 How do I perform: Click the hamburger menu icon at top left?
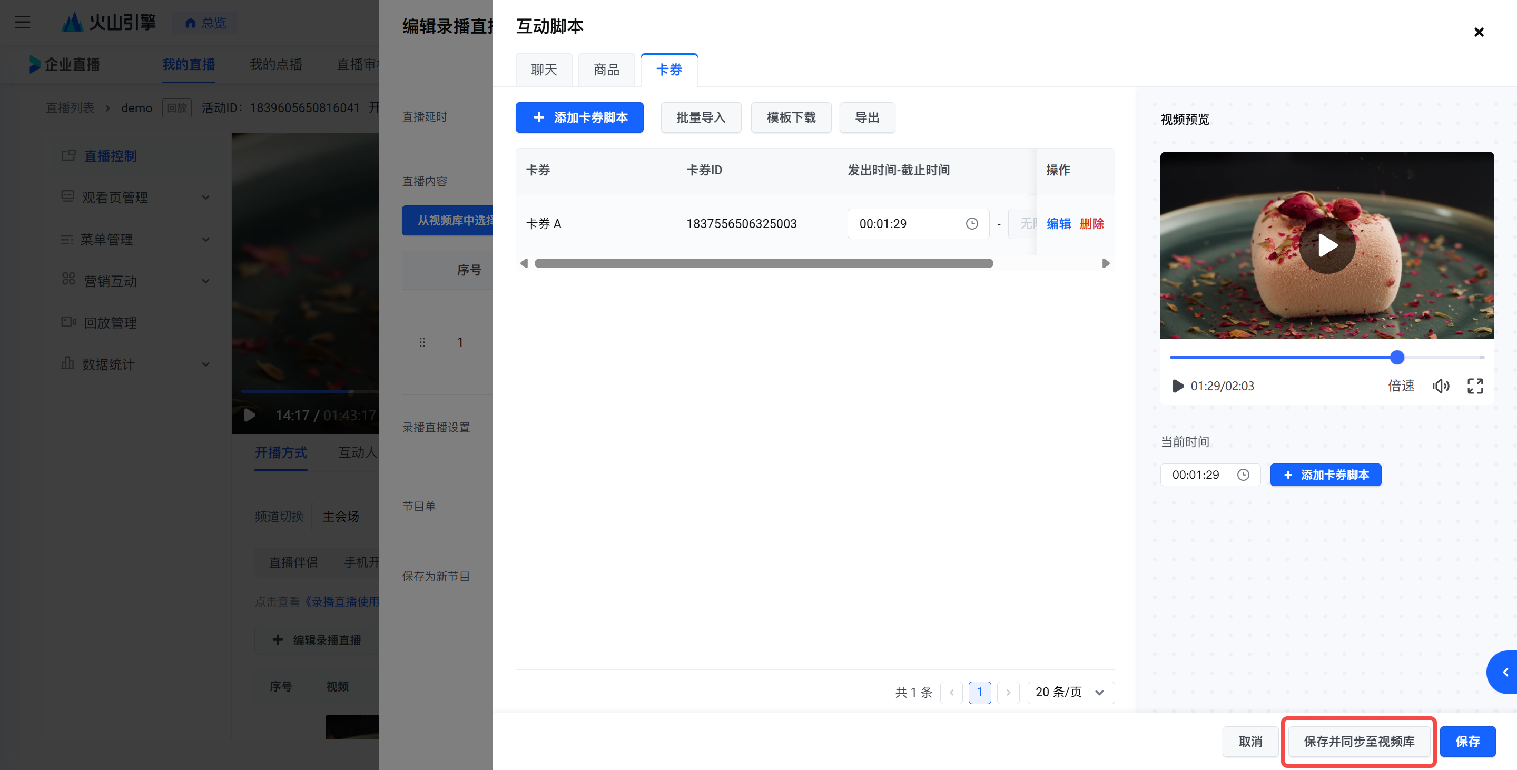point(22,22)
